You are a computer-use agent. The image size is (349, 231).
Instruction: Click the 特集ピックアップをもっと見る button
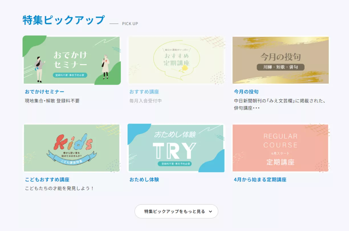tap(176, 211)
